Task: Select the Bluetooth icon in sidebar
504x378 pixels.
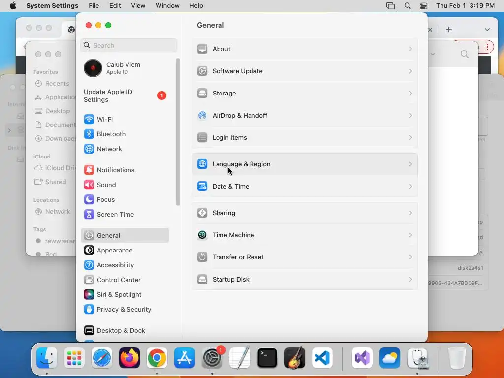Action: click(89, 134)
